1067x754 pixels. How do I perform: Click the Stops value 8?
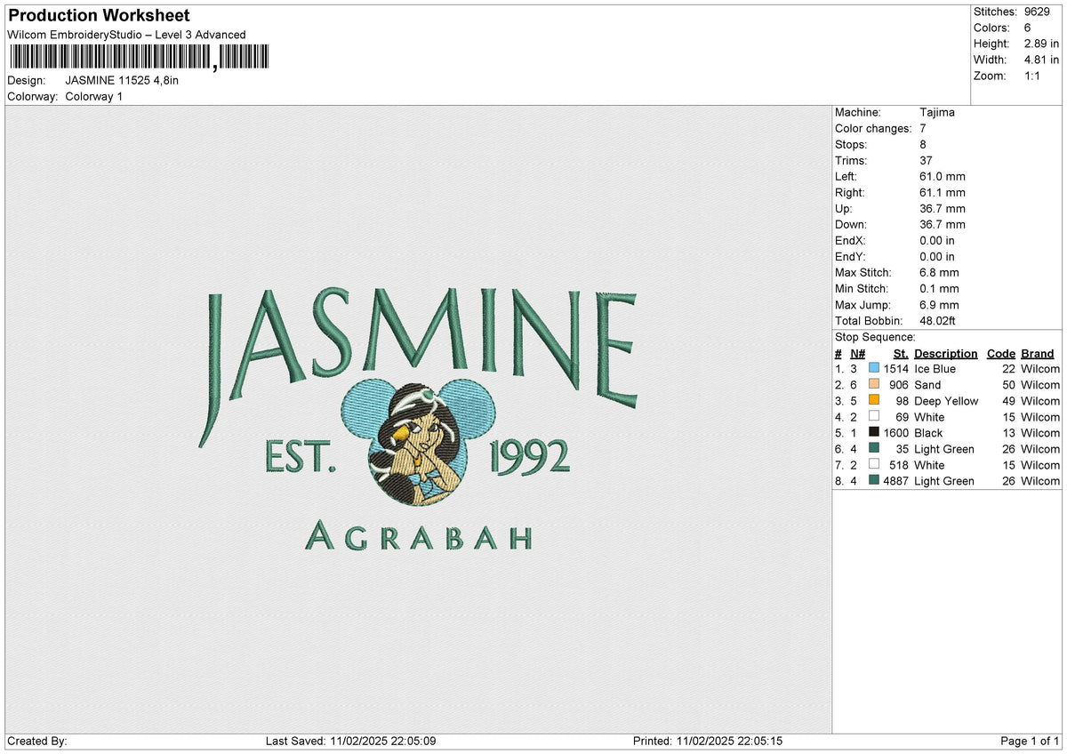pos(923,145)
